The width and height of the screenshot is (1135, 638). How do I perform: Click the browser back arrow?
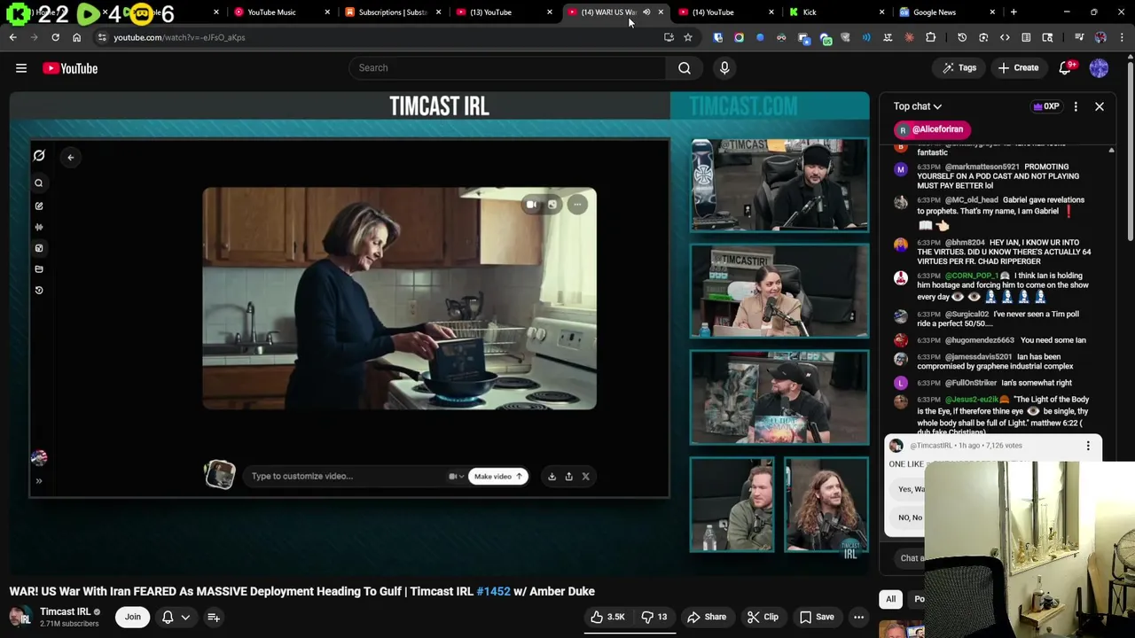coord(12,37)
